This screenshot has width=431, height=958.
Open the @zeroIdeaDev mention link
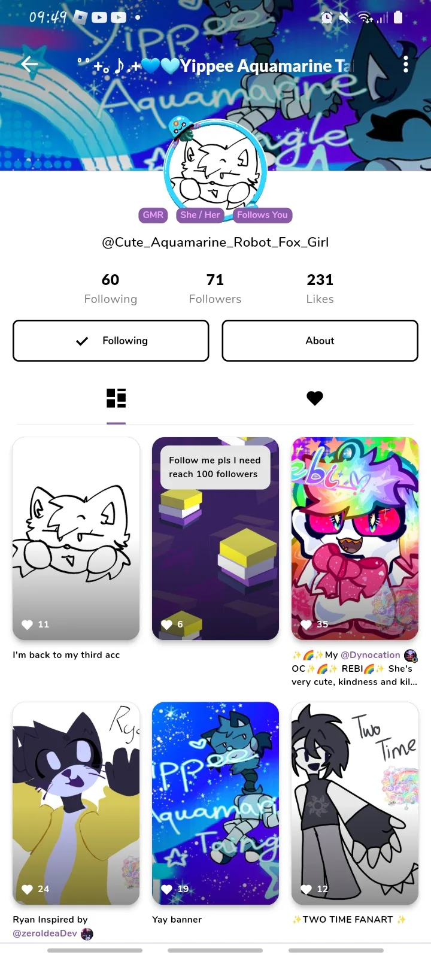pos(45,933)
